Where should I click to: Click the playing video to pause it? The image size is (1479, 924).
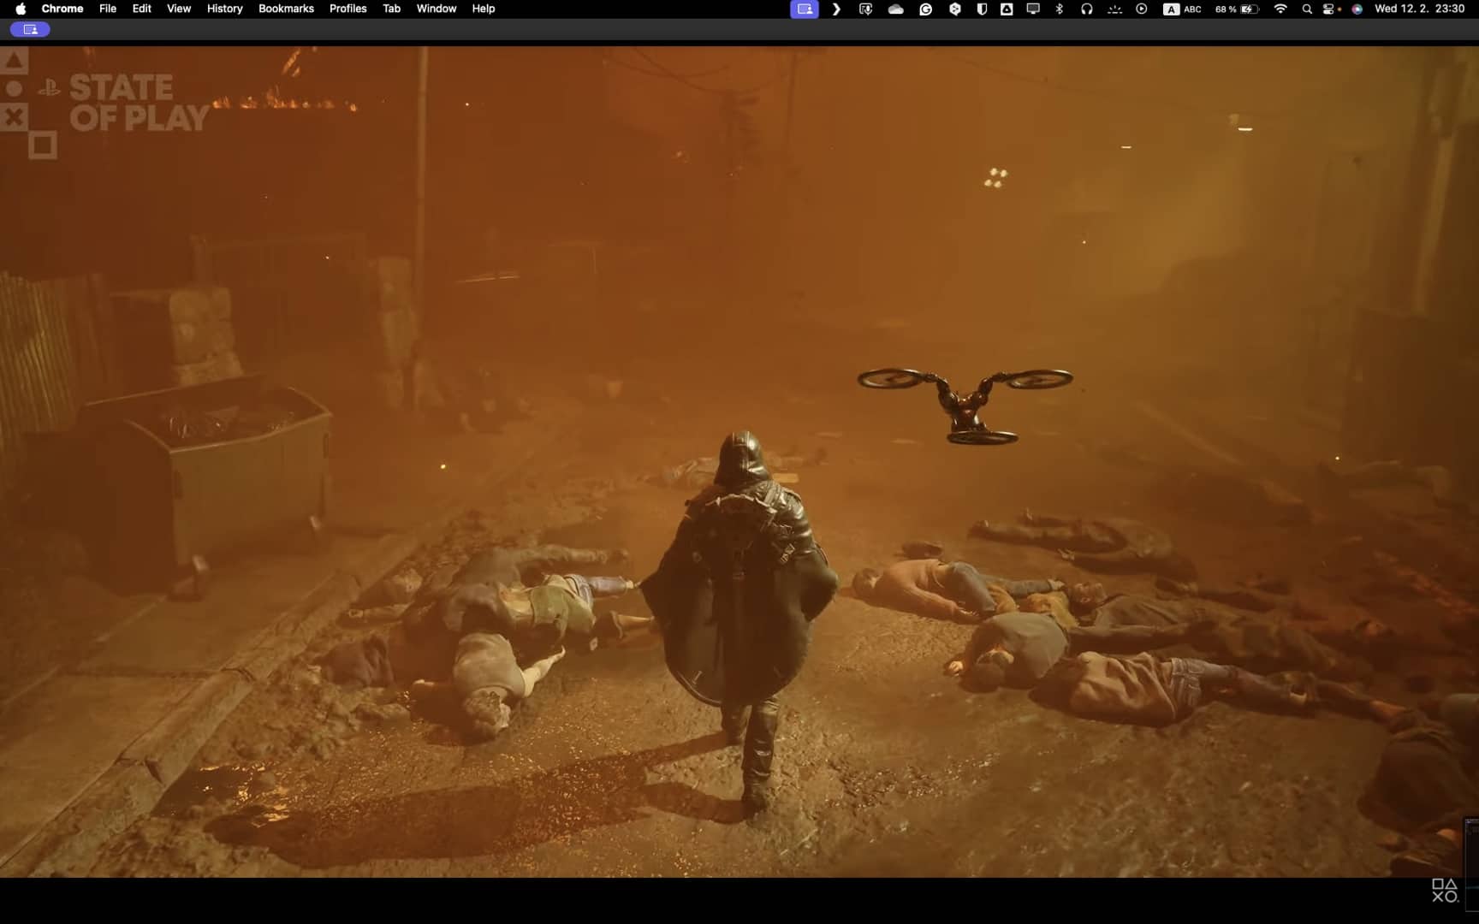[x=739, y=462]
